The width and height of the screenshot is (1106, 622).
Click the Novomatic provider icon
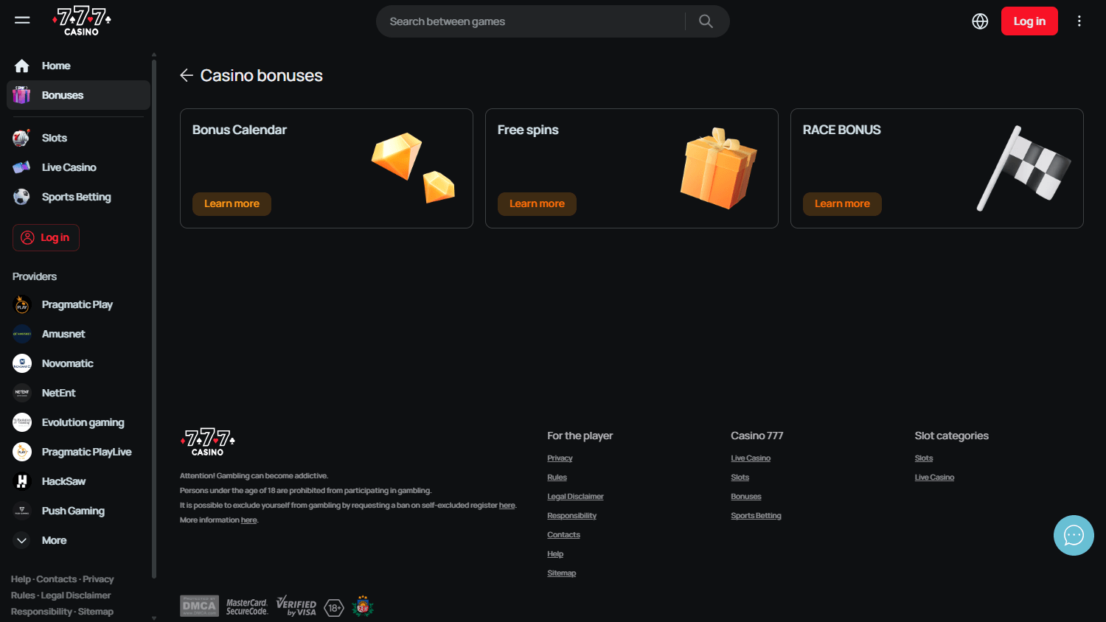[22, 363]
